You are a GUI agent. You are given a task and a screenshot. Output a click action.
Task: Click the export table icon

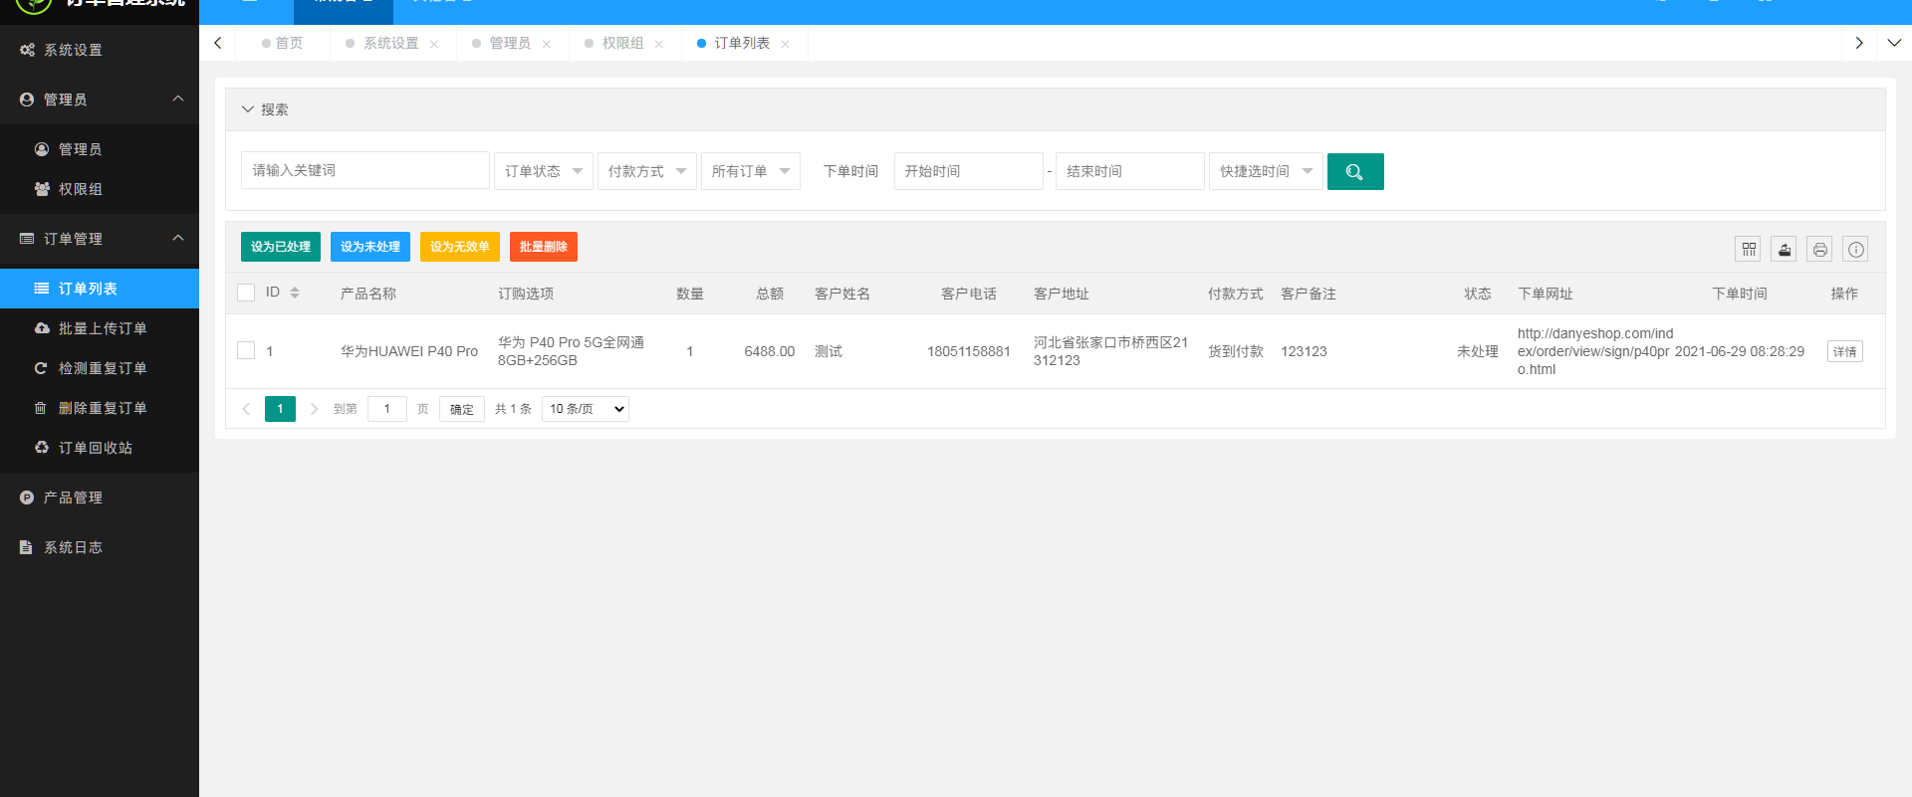[x=1784, y=249]
